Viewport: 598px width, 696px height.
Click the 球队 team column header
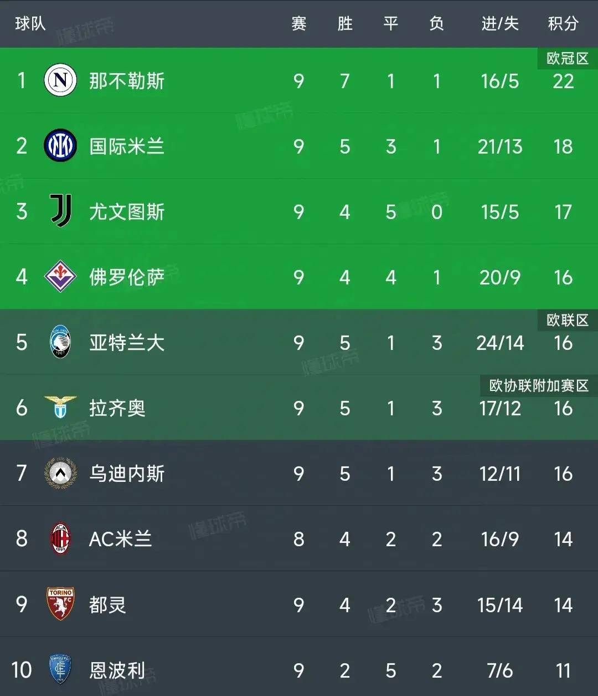coord(30,23)
